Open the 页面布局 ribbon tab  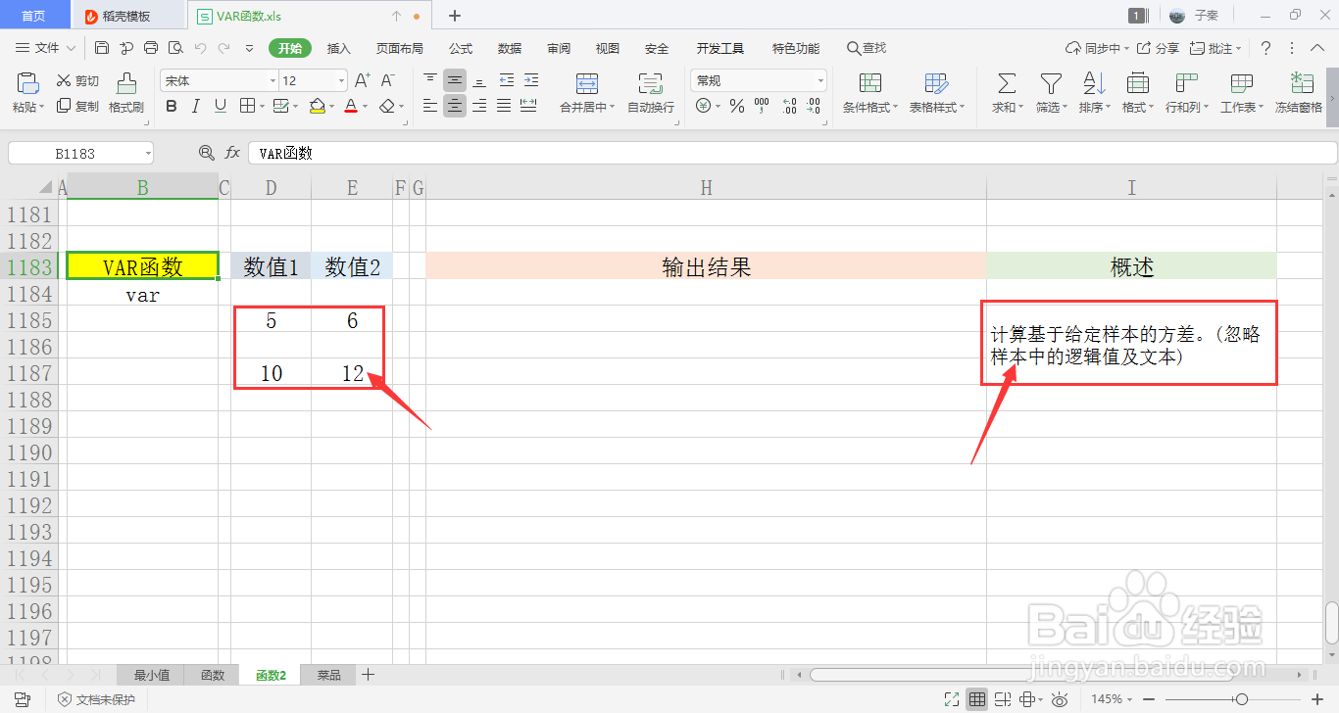click(x=400, y=48)
